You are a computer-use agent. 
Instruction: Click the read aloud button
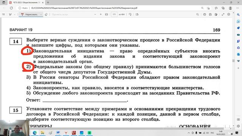(60, 14)
